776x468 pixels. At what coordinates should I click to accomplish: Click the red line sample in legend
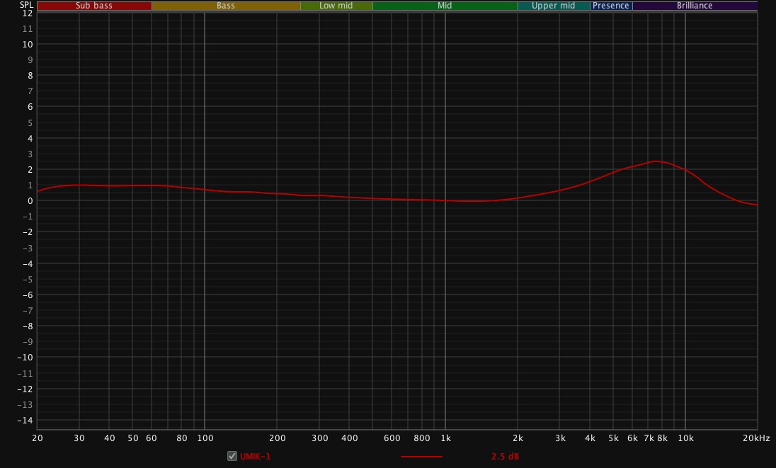pyautogui.click(x=421, y=457)
